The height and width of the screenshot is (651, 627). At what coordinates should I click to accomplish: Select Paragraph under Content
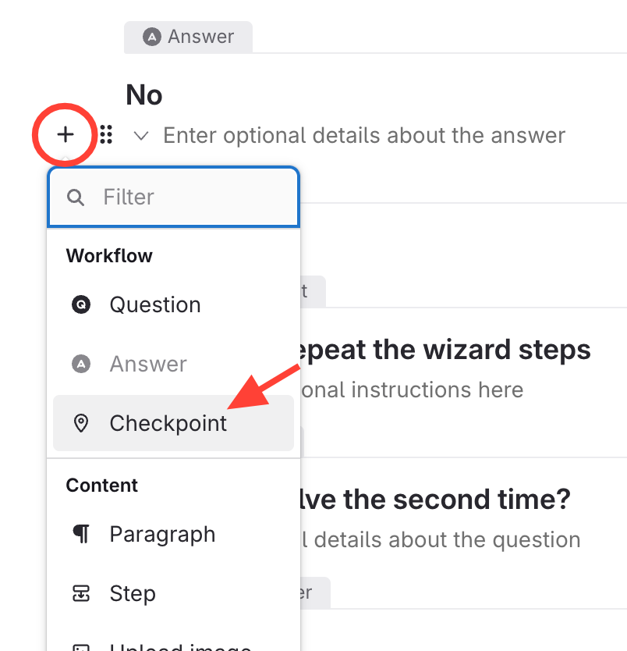(162, 534)
